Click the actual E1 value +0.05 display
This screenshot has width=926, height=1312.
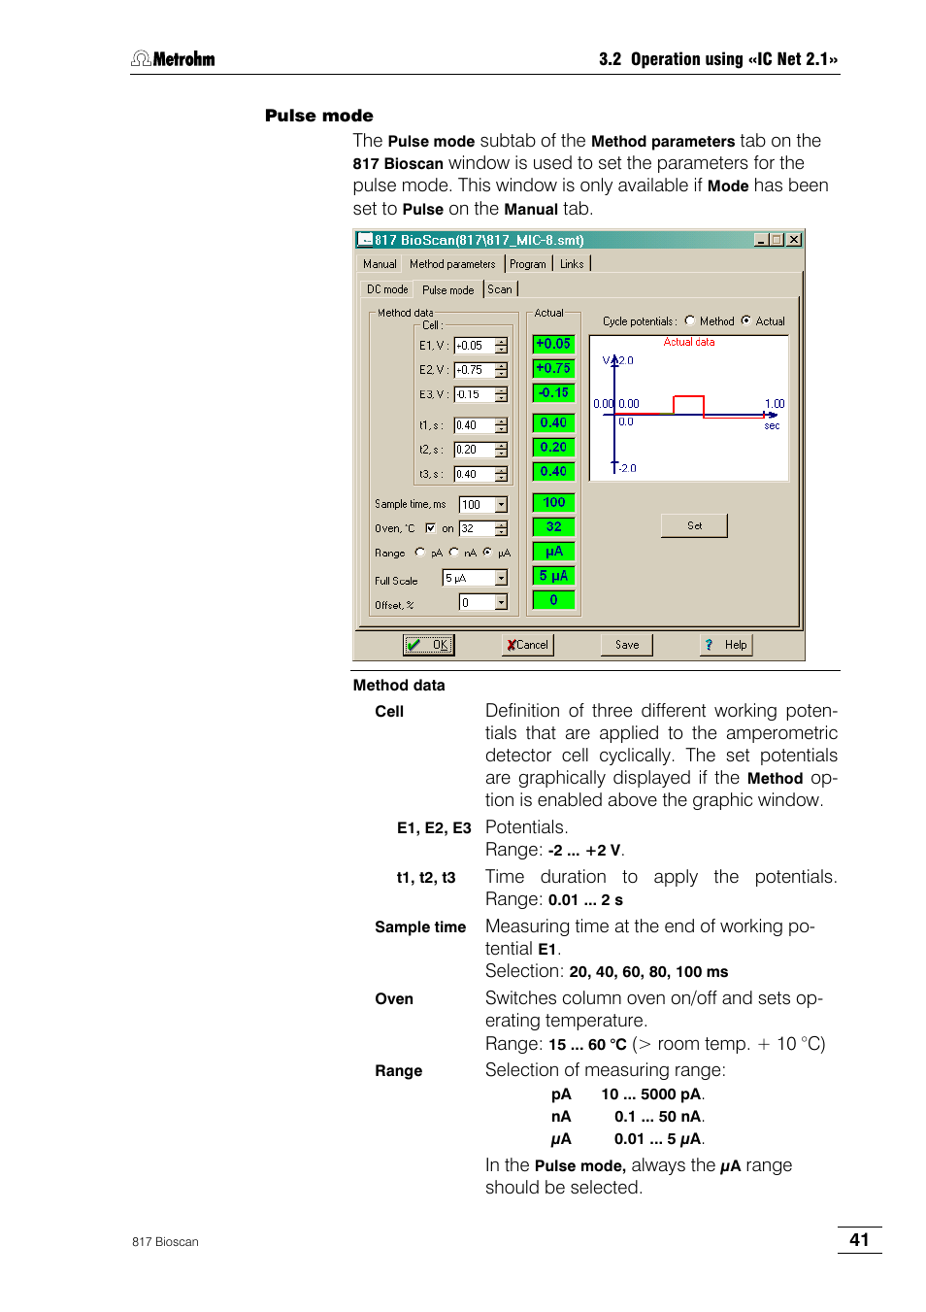(553, 344)
